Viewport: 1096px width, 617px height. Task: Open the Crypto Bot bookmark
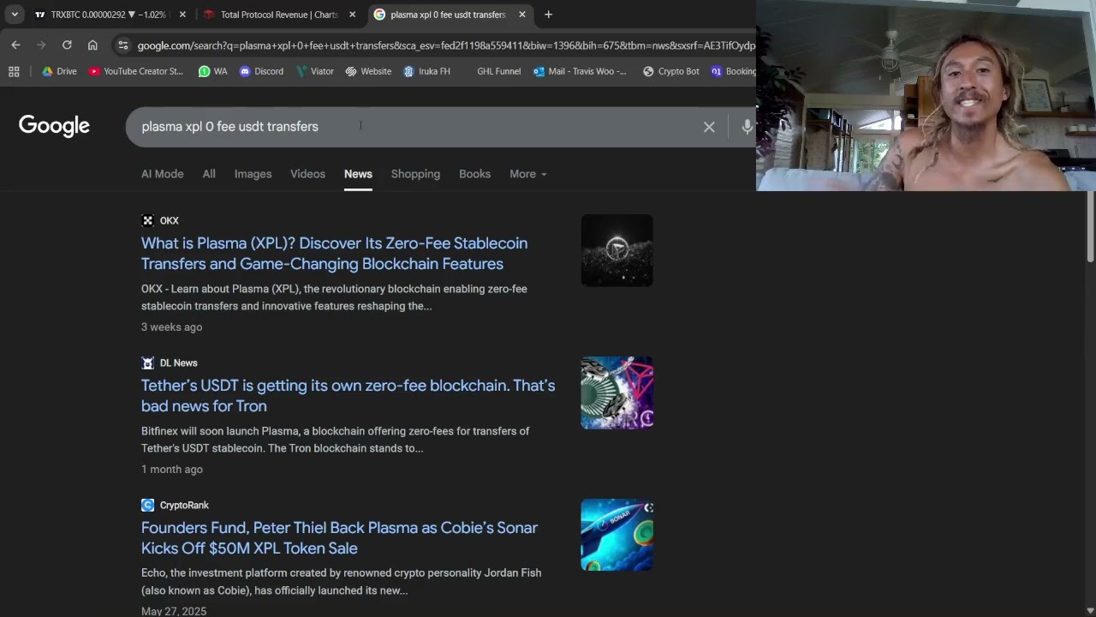[670, 71]
